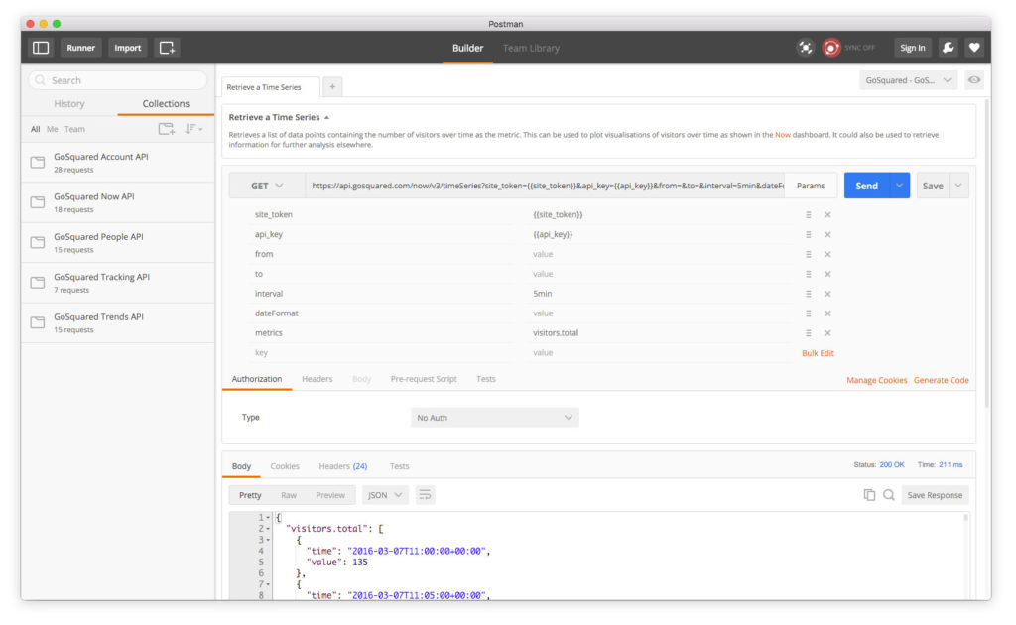This screenshot has width=1016, height=625.
Task: Click the Bulk Edit link
Action: pos(818,353)
